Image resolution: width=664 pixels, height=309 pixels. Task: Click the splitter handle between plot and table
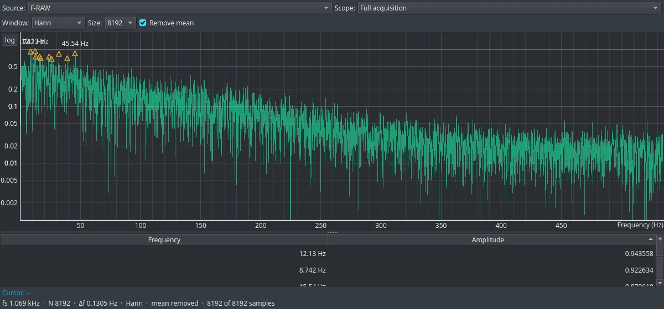pos(332,232)
